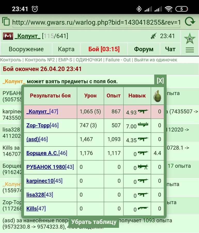Open the EMP-S link
The width and height of the screenshot is (199, 233).
tap(65, 60)
